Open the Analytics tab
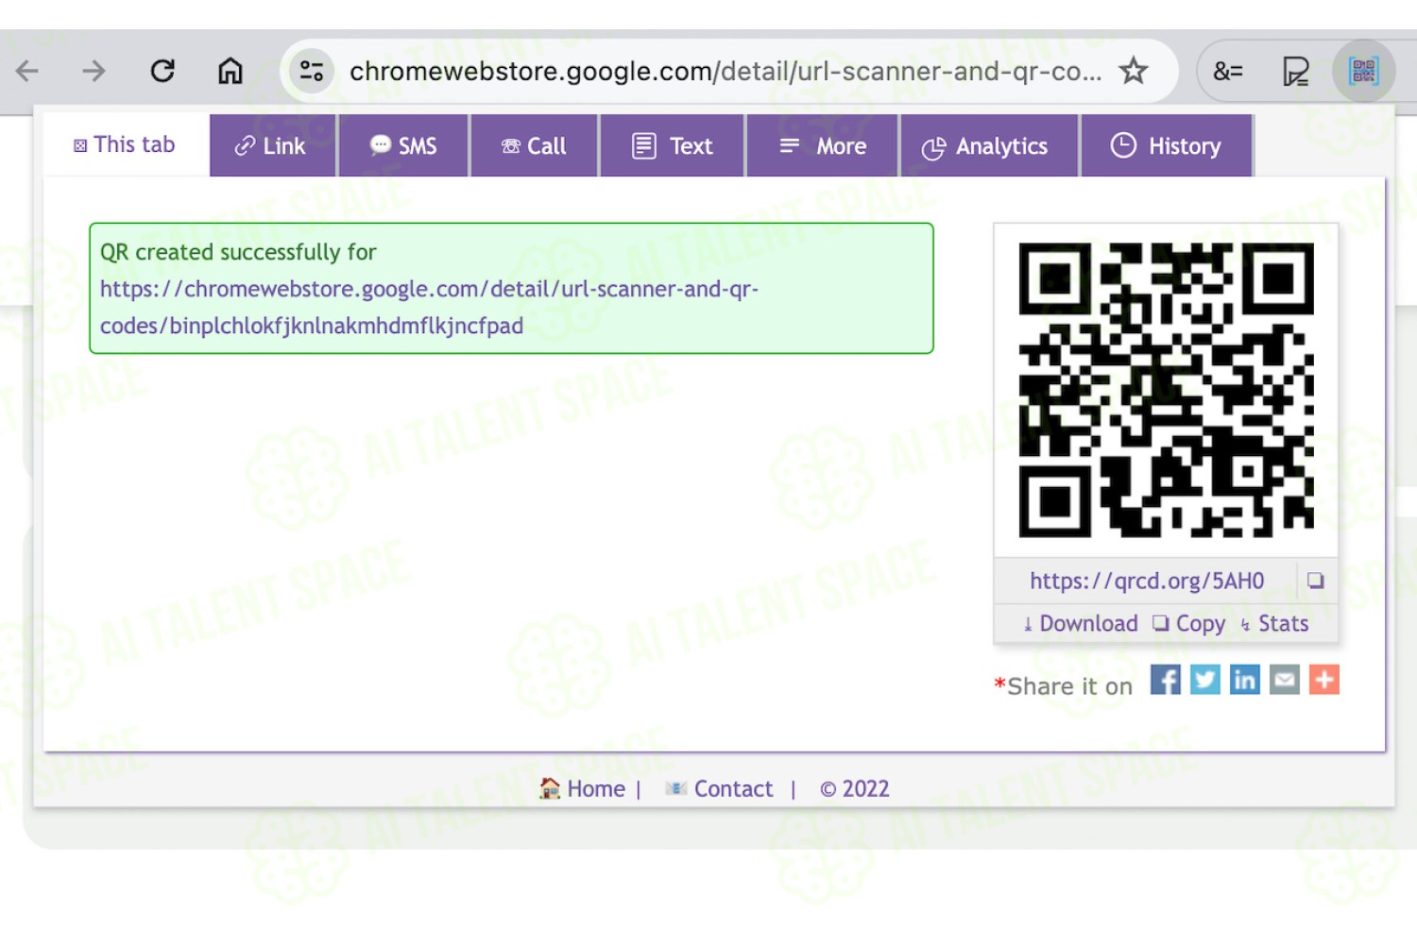This screenshot has height=944, width=1417. tap(989, 145)
